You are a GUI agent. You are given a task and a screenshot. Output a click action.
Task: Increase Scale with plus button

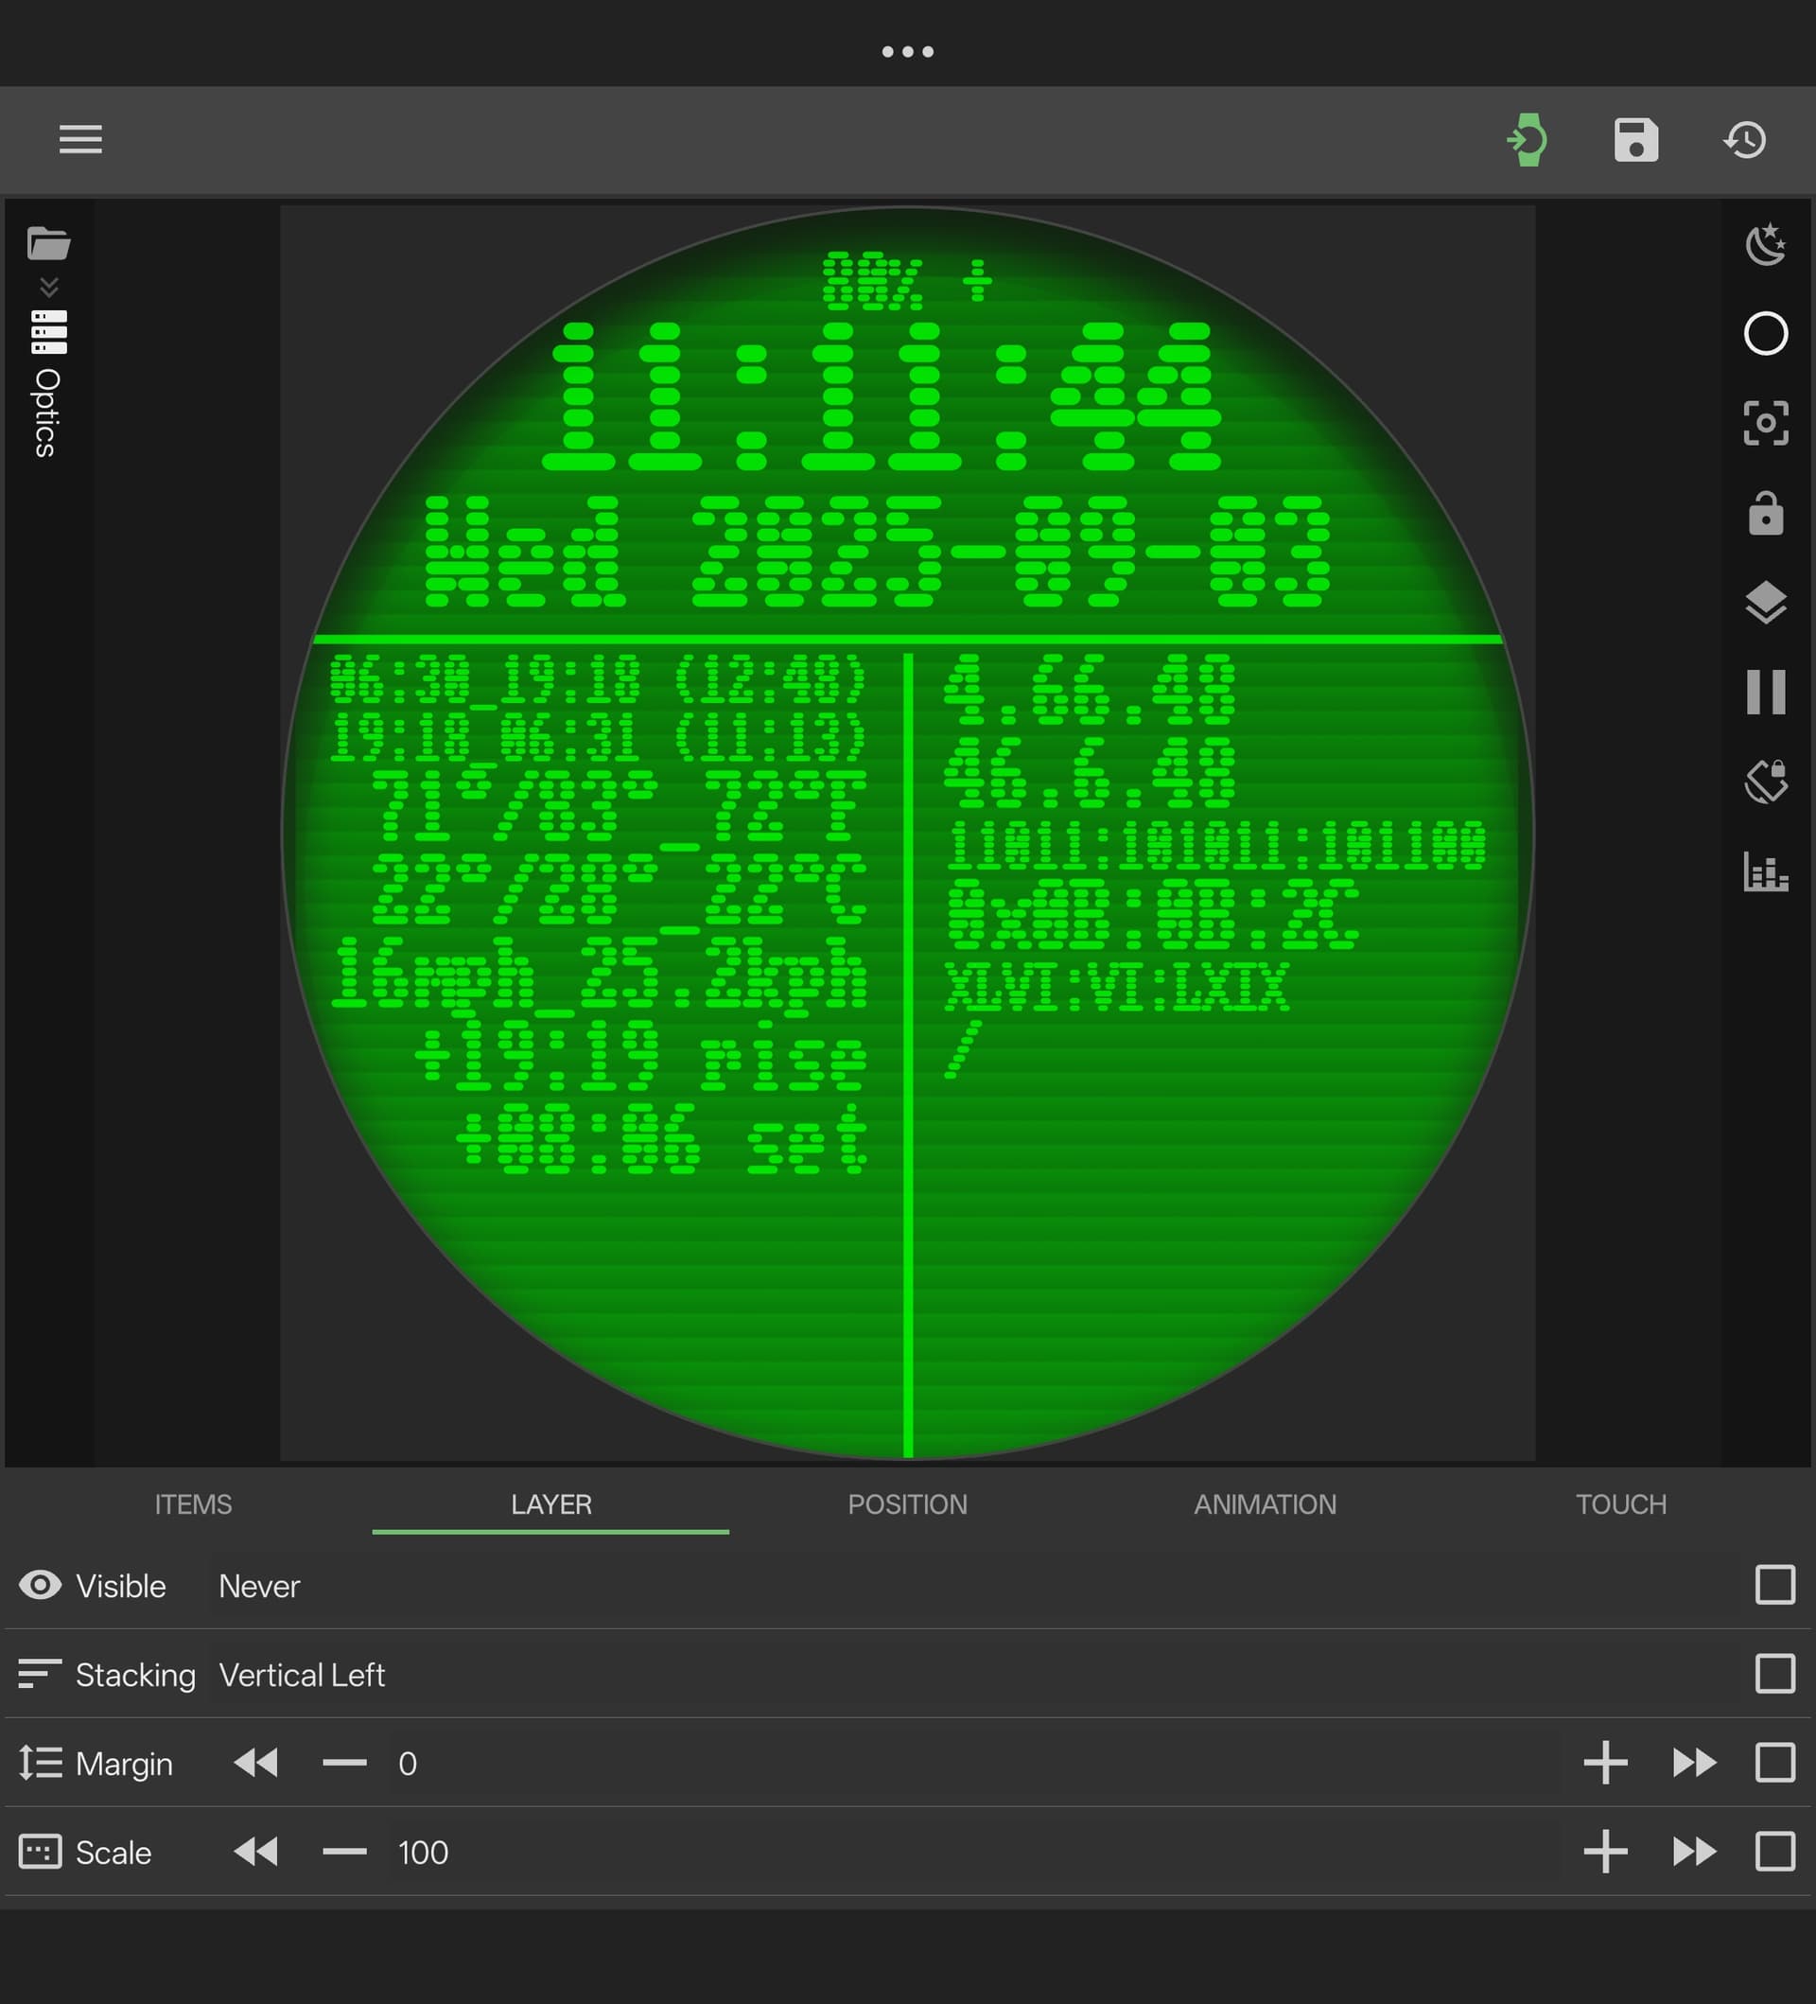click(1604, 1852)
